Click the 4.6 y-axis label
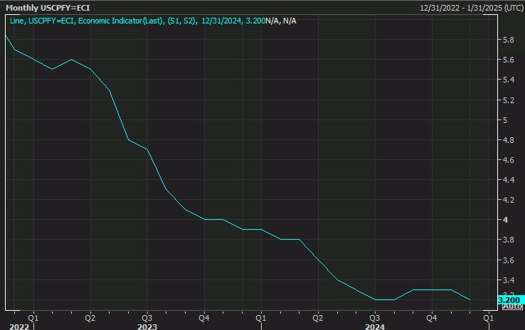The image size is (525, 330). point(509,160)
